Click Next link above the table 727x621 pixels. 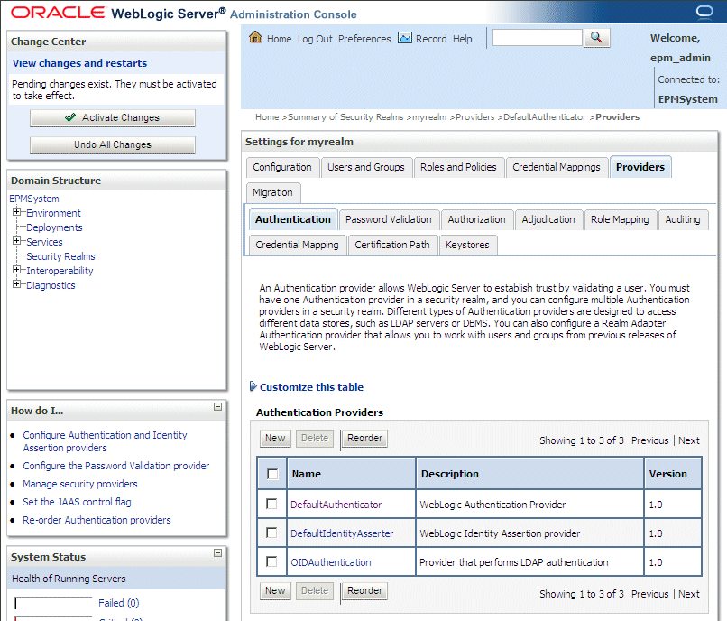point(689,440)
